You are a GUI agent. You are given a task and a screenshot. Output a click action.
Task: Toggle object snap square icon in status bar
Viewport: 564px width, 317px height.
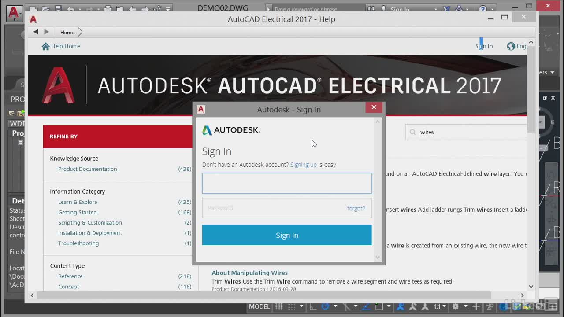click(379, 306)
